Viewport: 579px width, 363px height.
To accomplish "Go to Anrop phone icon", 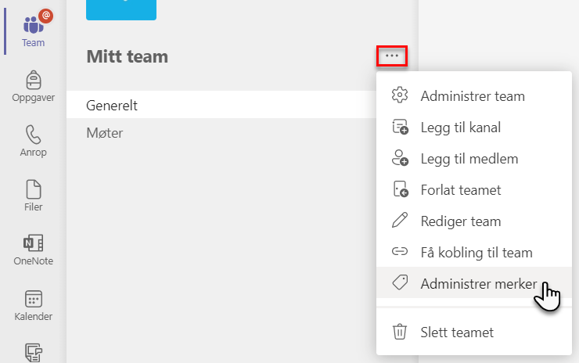I will (33, 134).
